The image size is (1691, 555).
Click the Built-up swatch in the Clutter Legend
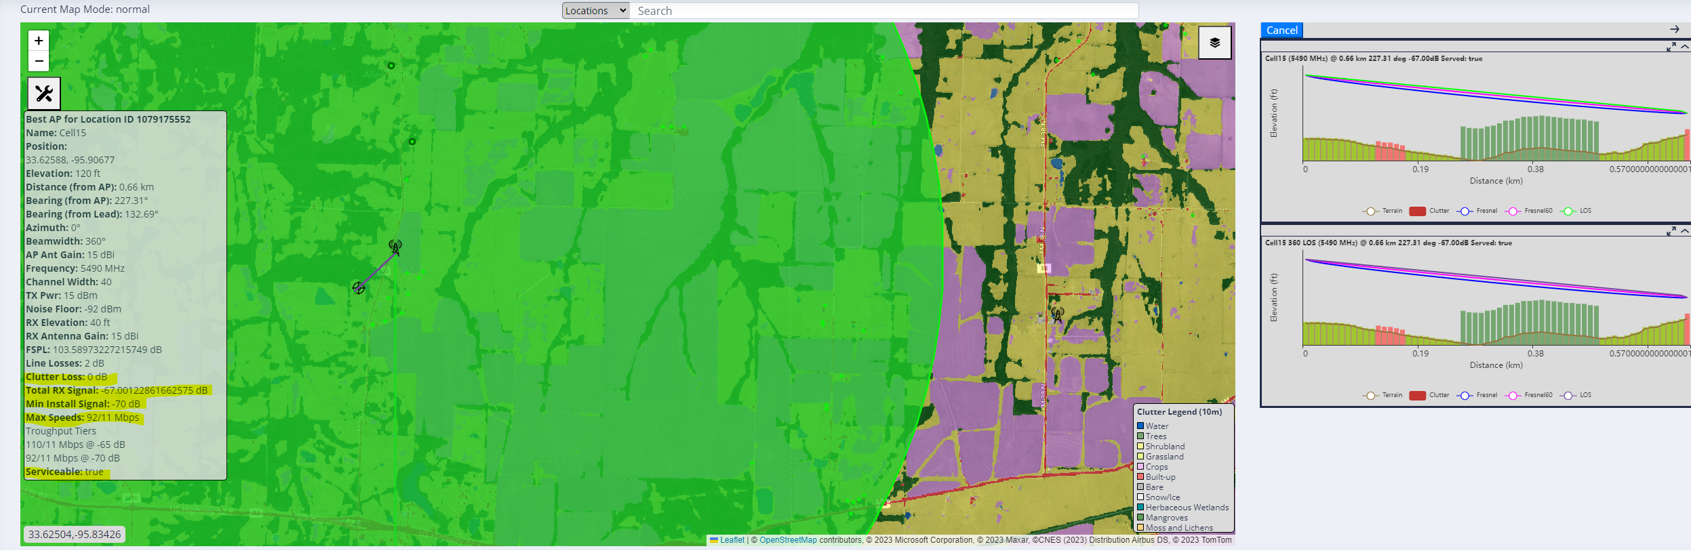[x=1140, y=477]
